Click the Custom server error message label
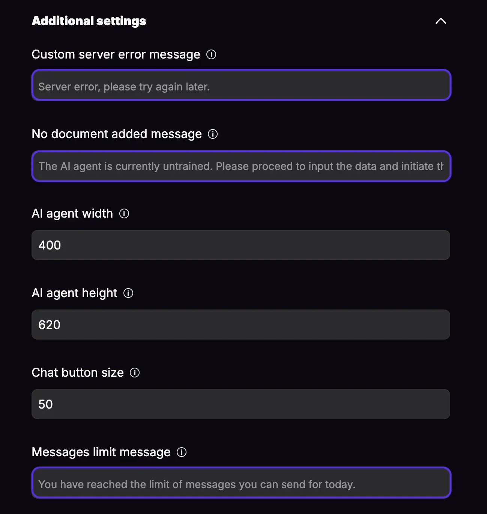 (116, 54)
